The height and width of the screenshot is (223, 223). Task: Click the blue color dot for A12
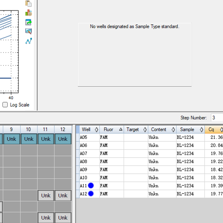91,194
